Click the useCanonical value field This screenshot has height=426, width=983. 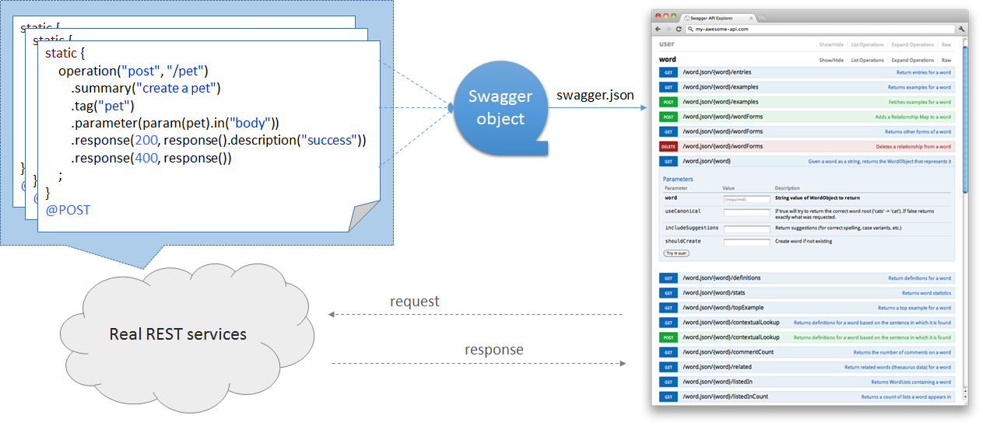746,211
